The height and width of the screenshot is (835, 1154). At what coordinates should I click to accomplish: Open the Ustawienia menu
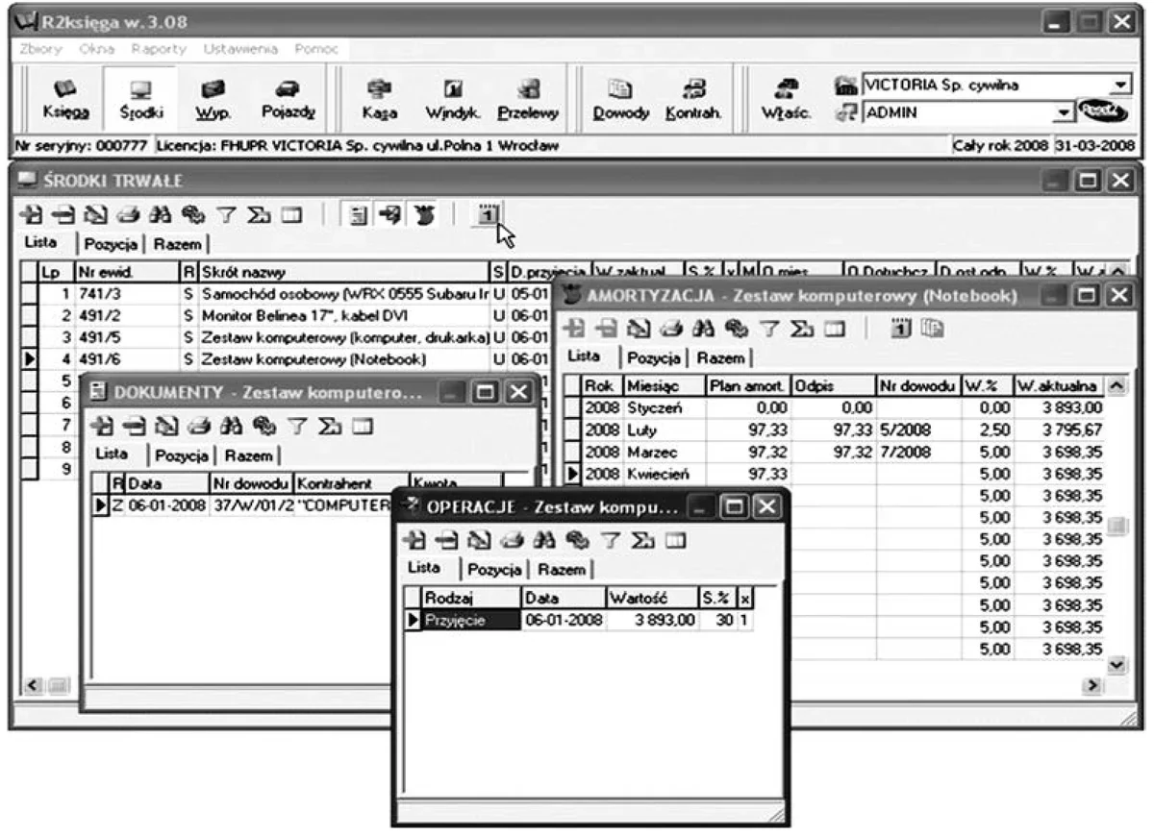point(240,48)
